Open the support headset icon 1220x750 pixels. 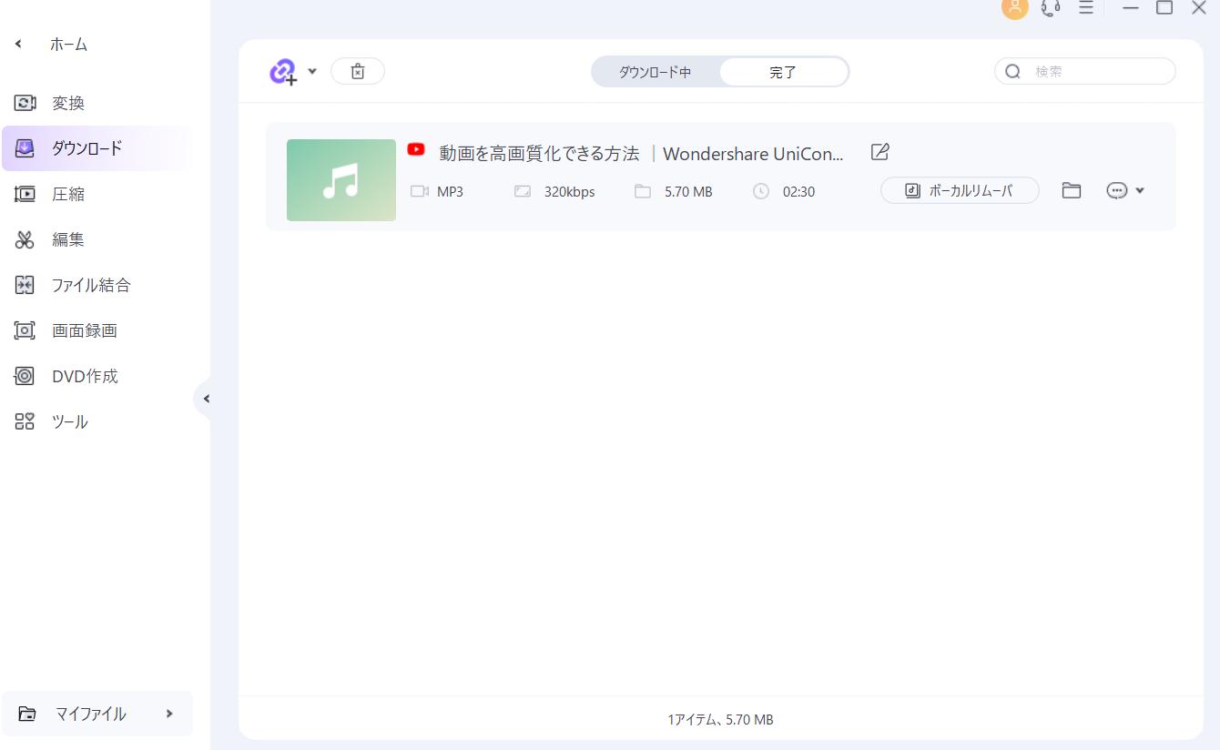[1051, 7]
